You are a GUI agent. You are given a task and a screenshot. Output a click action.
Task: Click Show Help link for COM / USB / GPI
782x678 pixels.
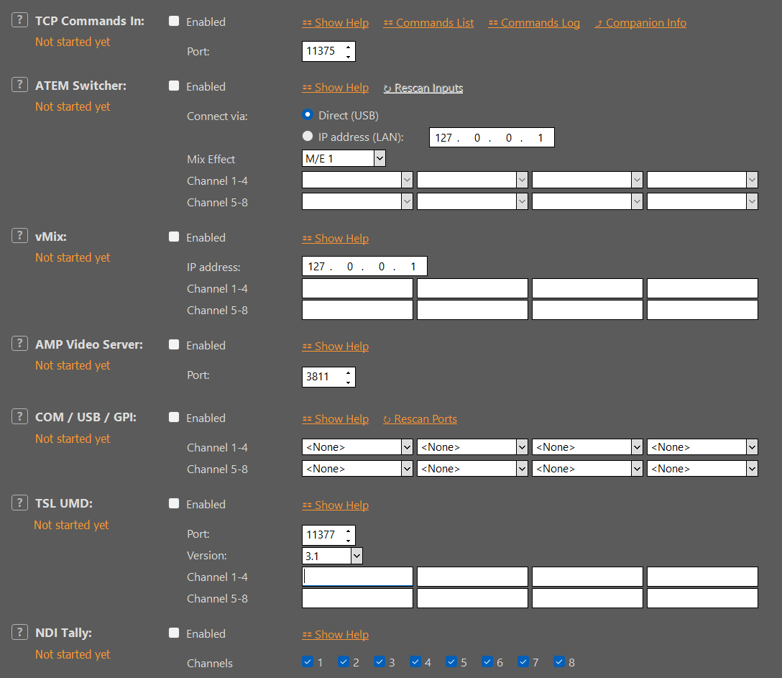point(335,419)
